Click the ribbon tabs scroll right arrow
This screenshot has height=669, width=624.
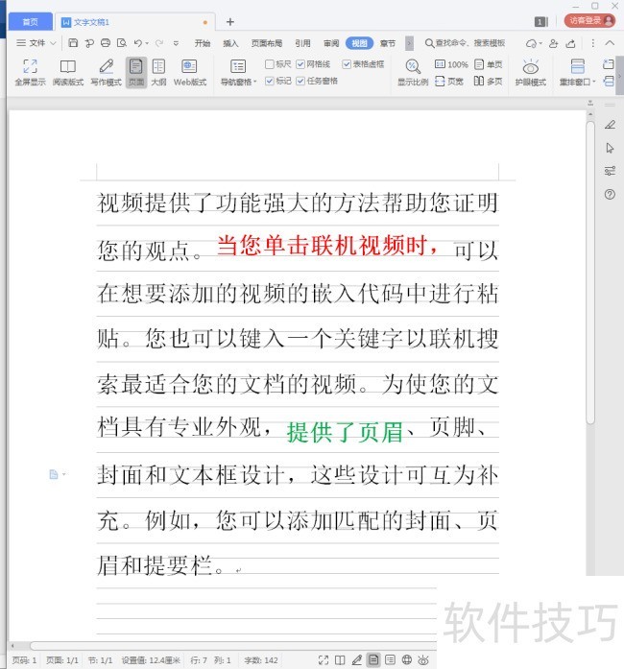[x=409, y=43]
